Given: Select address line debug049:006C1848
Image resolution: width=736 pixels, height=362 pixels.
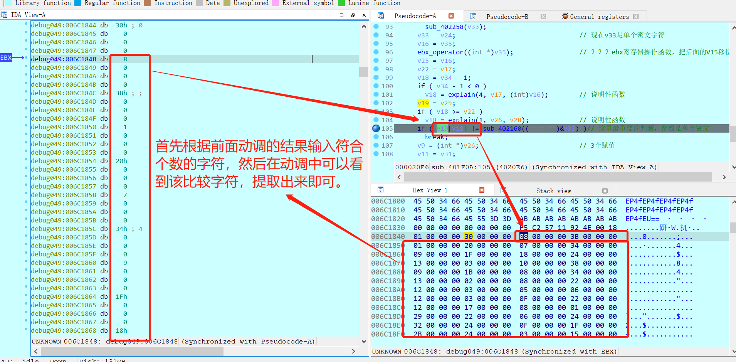Looking at the screenshot, I should pyautogui.click(x=64, y=59).
